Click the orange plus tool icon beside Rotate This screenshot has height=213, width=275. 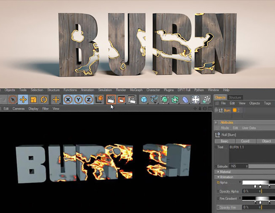tap(56, 100)
